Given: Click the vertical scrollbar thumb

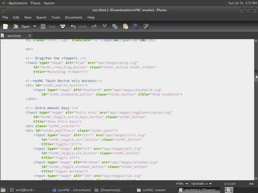Looking at the screenshot, I should [x=256, y=75].
